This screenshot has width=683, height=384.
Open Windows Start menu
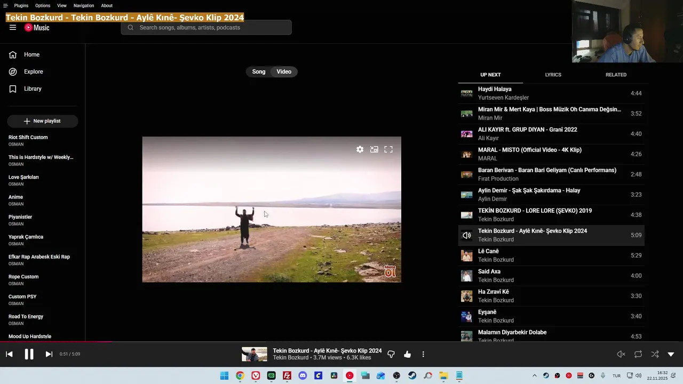pyautogui.click(x=224, y=375)
